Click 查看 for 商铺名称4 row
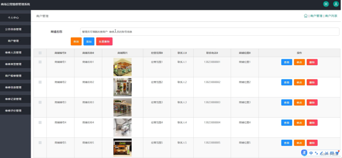Viewport: 342px width, 158px height. 287,123
